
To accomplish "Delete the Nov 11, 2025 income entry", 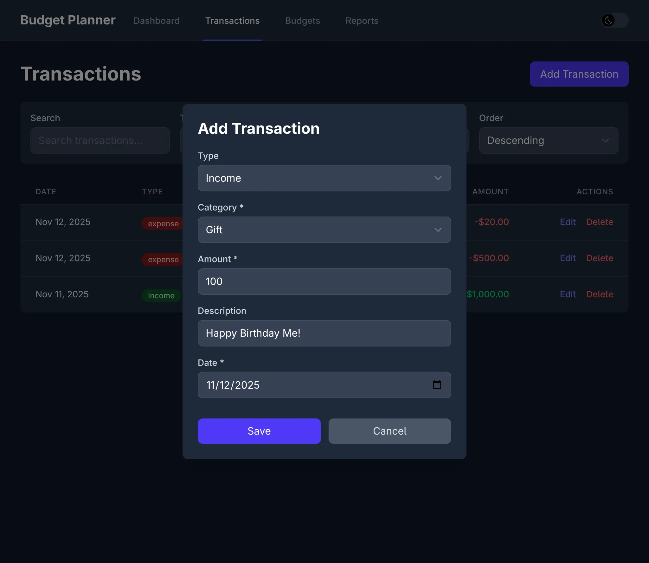I will tap(599, 294).
